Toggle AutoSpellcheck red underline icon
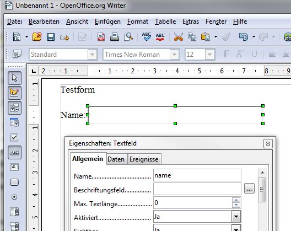This screenshot has width=291, height=231. (160, 37)
